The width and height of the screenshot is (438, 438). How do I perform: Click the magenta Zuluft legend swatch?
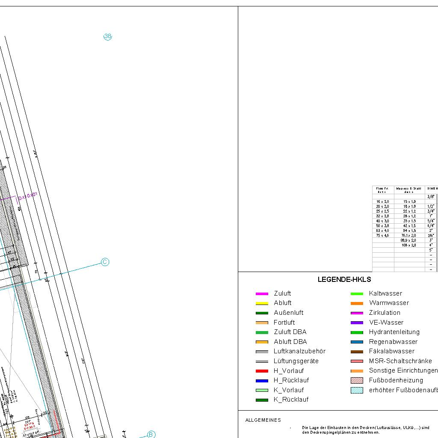(261, 294)
